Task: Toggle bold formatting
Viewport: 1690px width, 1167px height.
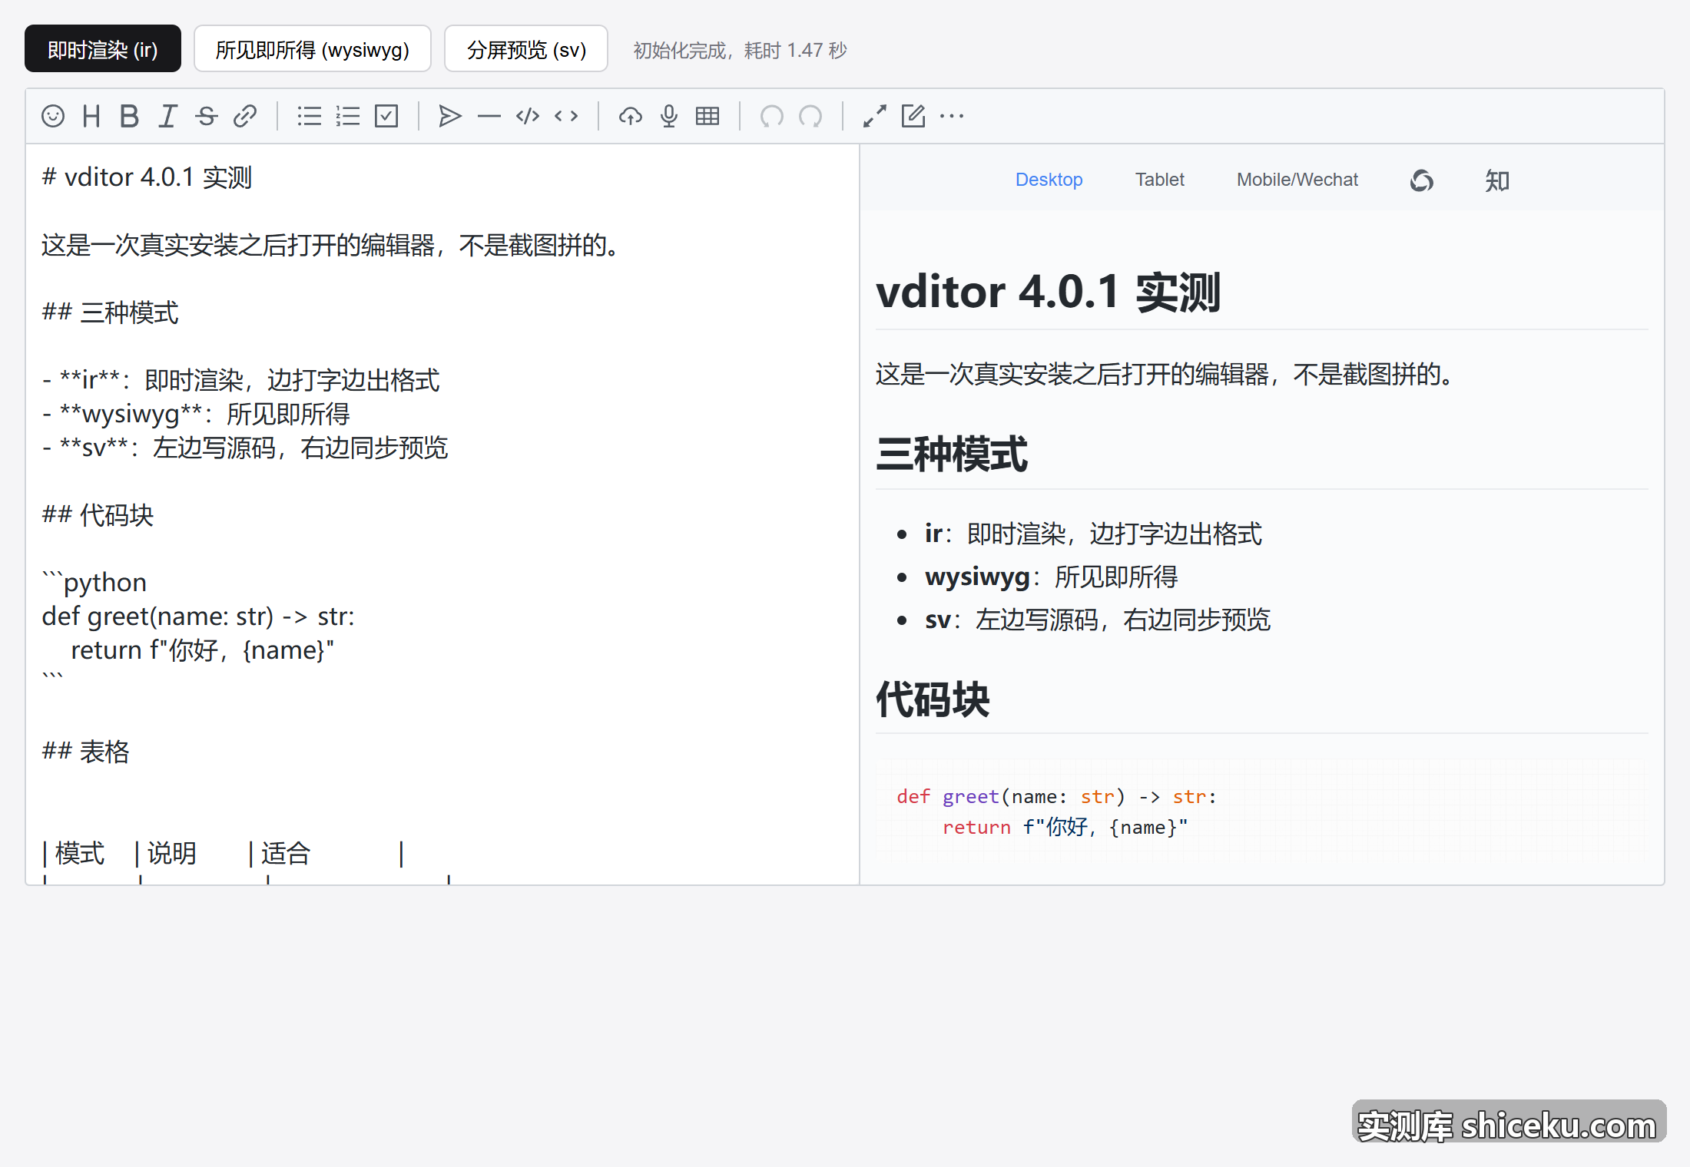Action: [x=129, y=116]
